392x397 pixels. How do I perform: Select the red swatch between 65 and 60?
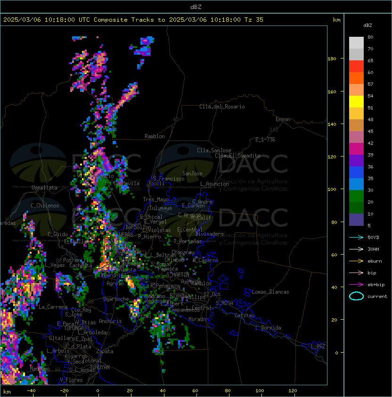[x=356, y=66]
